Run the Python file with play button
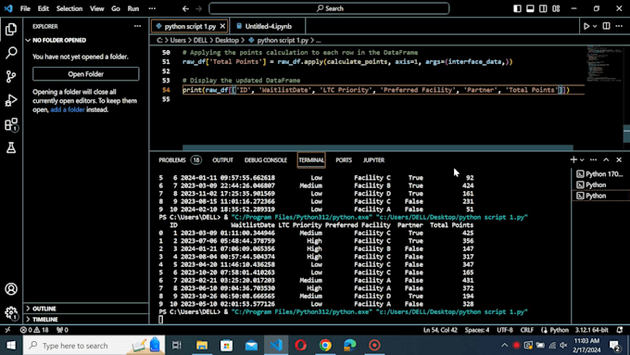The width and height of the screenshot is (630, 355). (586, 26)
